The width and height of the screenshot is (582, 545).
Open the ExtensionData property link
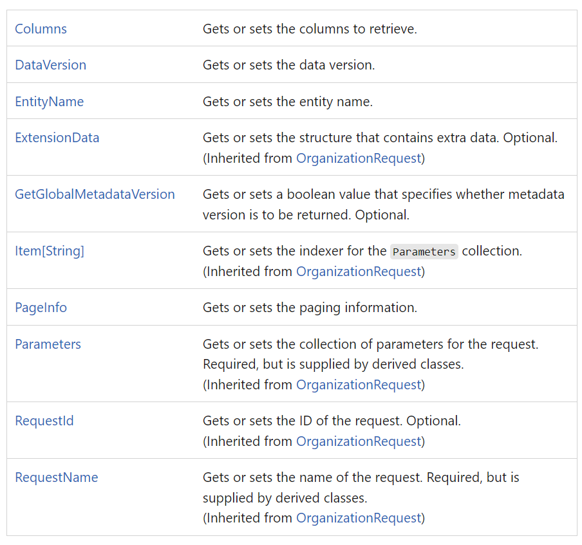click(x=57, y=138)
